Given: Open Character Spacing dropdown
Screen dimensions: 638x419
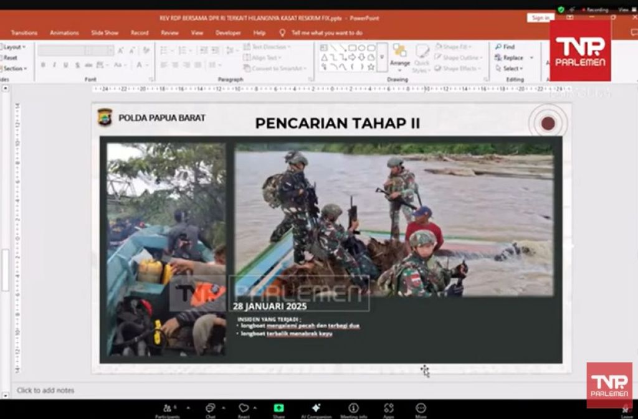Looking at the screenshot, I should tap(102, 65).
